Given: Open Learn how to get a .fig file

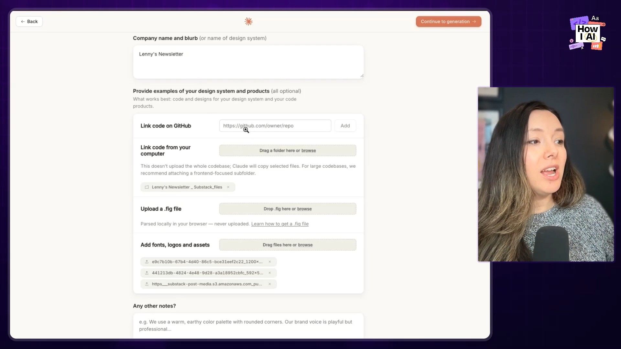Looking at the screenshot, I should (280, 224).
